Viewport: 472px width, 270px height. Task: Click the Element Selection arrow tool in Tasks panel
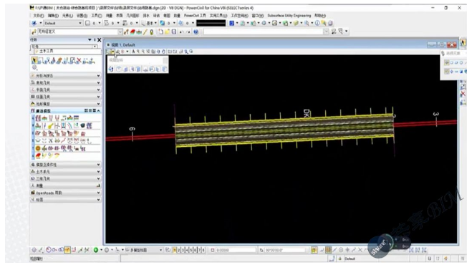pyautogui.click(x=34, y=60)
